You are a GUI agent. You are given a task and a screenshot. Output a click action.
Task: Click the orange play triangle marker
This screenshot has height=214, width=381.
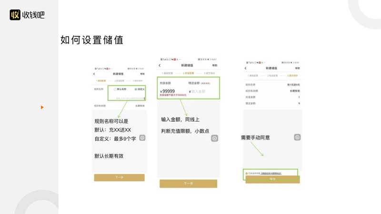[42, 107]
